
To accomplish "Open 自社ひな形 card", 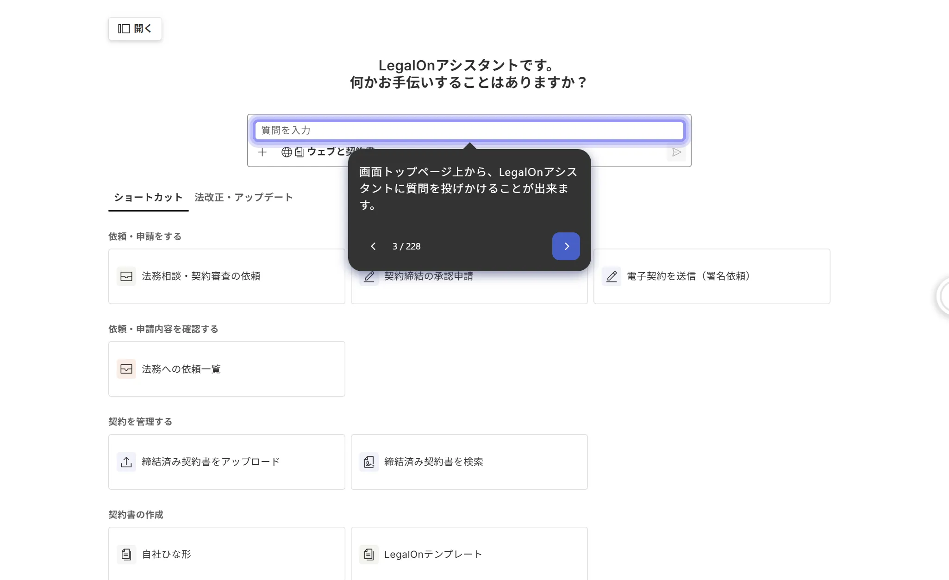I will (x=227, y=554).
